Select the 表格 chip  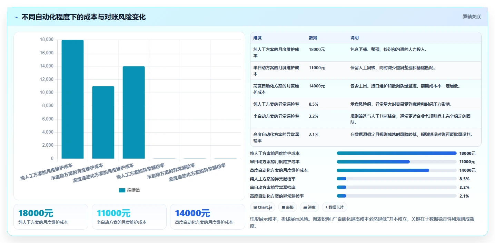(x=288, y=207)
